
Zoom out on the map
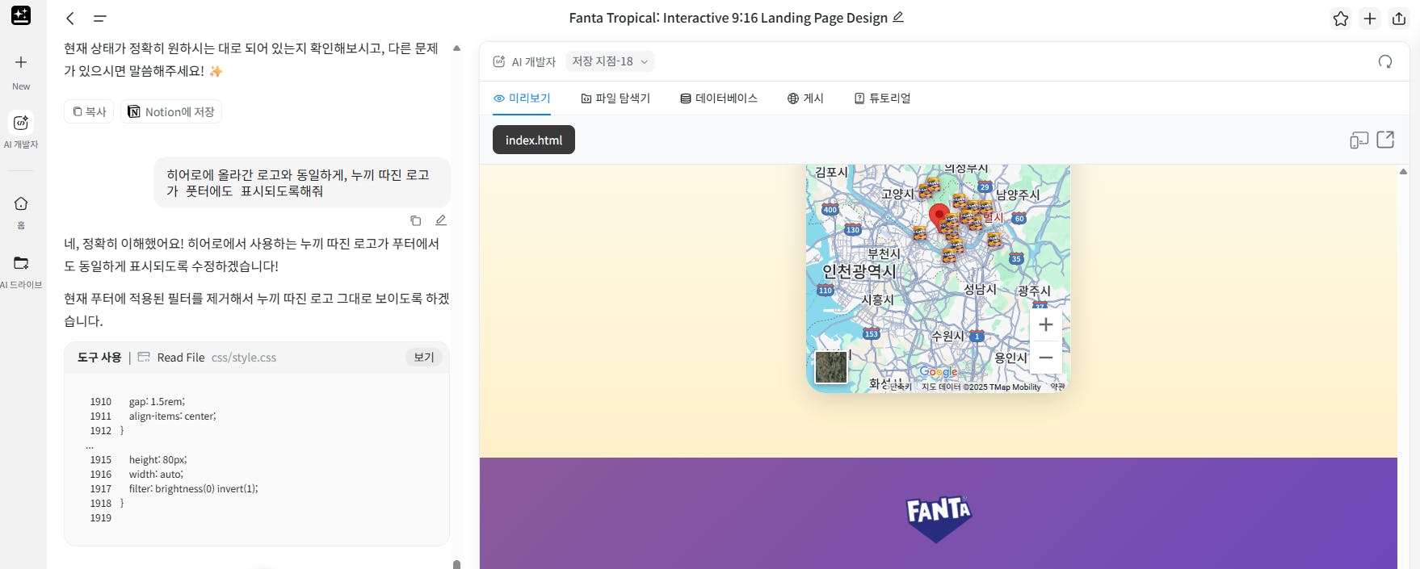click(x=1046, y=357)
